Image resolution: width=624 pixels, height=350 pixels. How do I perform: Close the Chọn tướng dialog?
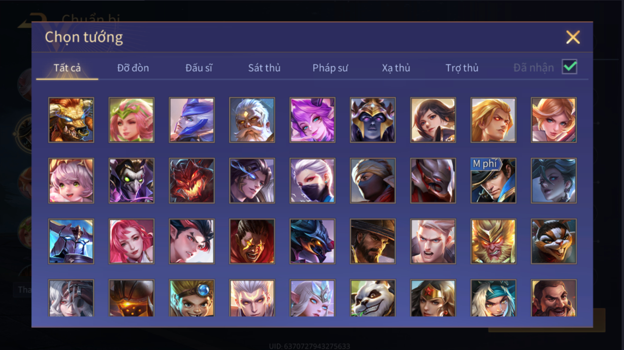click(573, 37)
